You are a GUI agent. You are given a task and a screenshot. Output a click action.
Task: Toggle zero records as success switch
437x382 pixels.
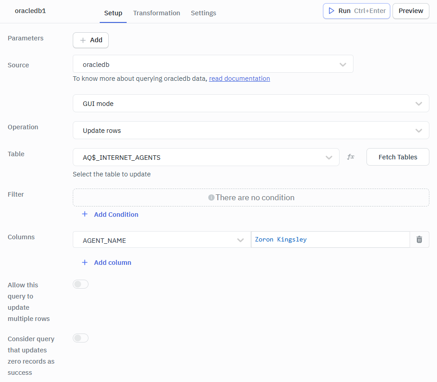click(80, 338)
